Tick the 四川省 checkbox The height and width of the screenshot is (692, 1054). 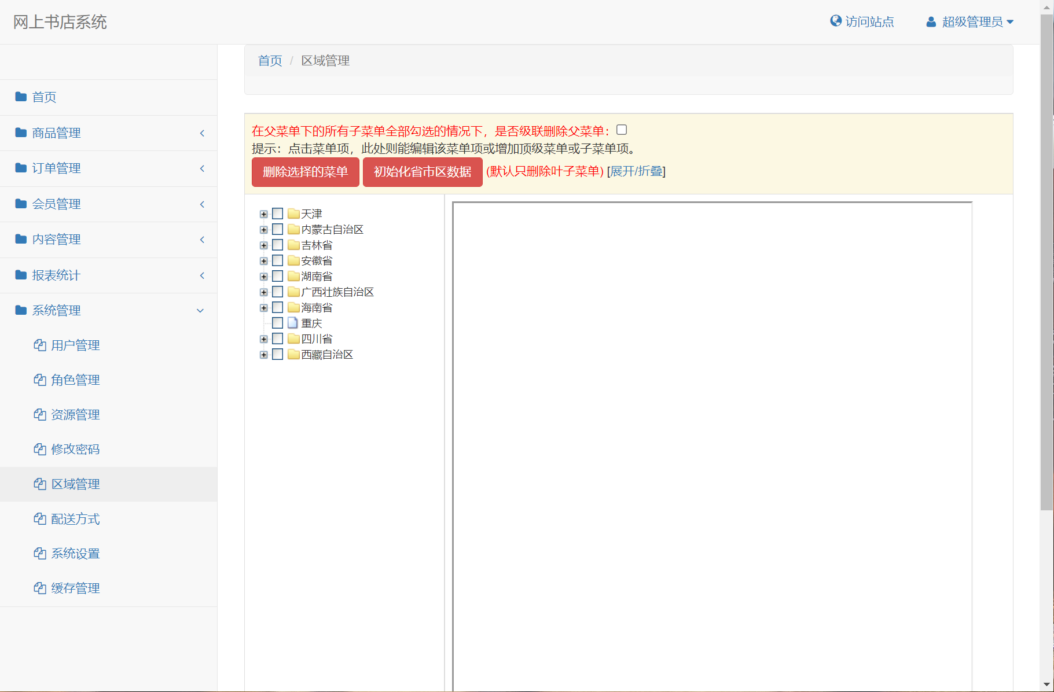click(x=278, y=338)
